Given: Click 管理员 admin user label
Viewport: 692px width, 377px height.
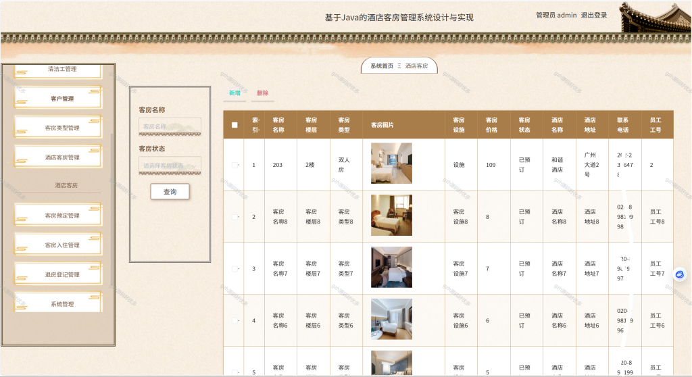Looking at the screenshot, I should [x=556, y=15].
